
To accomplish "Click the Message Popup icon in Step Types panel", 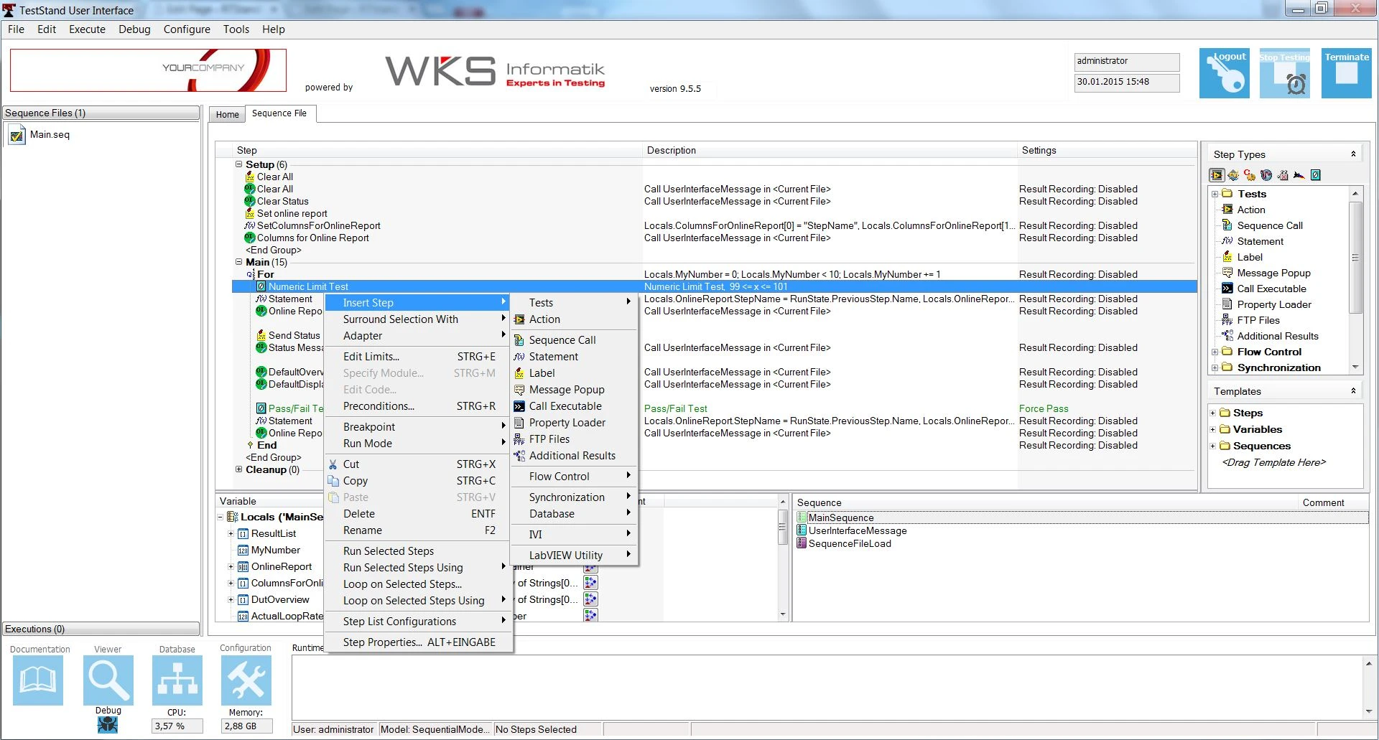I will coord(1227,273).
